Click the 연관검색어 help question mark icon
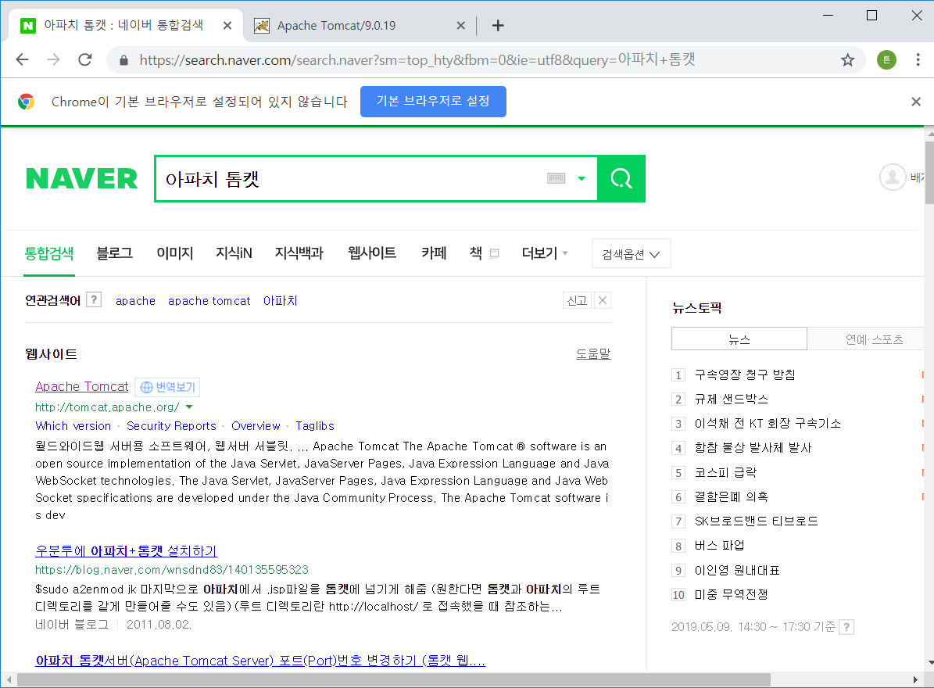The width and height of the screenshot is (934, 688). point(94,299)
